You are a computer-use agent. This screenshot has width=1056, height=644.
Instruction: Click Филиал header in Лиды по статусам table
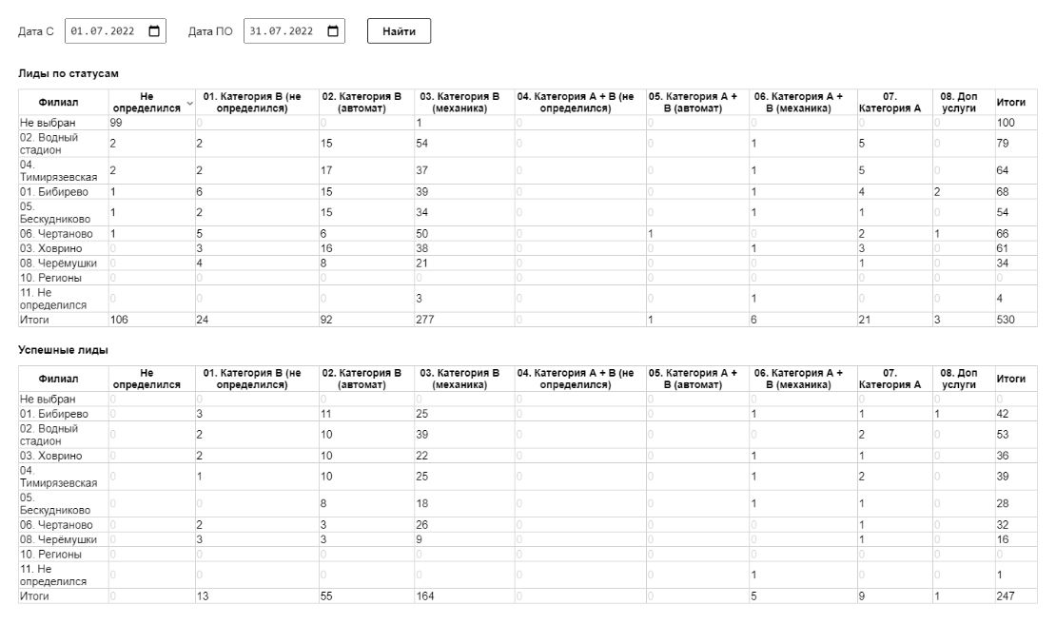[59, 102]
